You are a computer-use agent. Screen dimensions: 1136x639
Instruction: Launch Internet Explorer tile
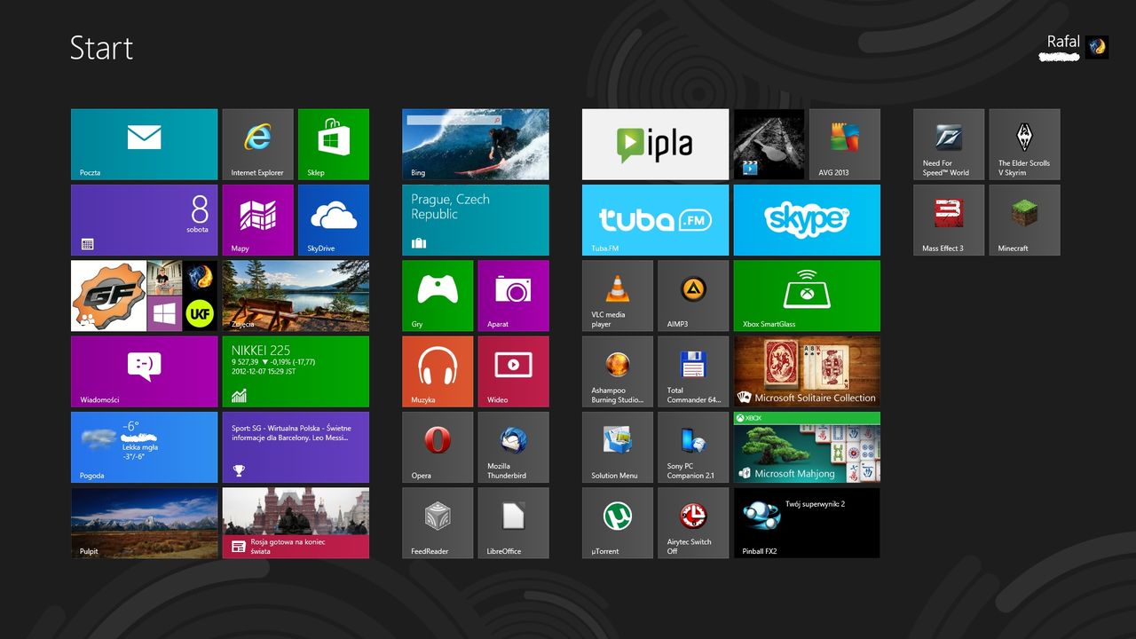point(257,145)
